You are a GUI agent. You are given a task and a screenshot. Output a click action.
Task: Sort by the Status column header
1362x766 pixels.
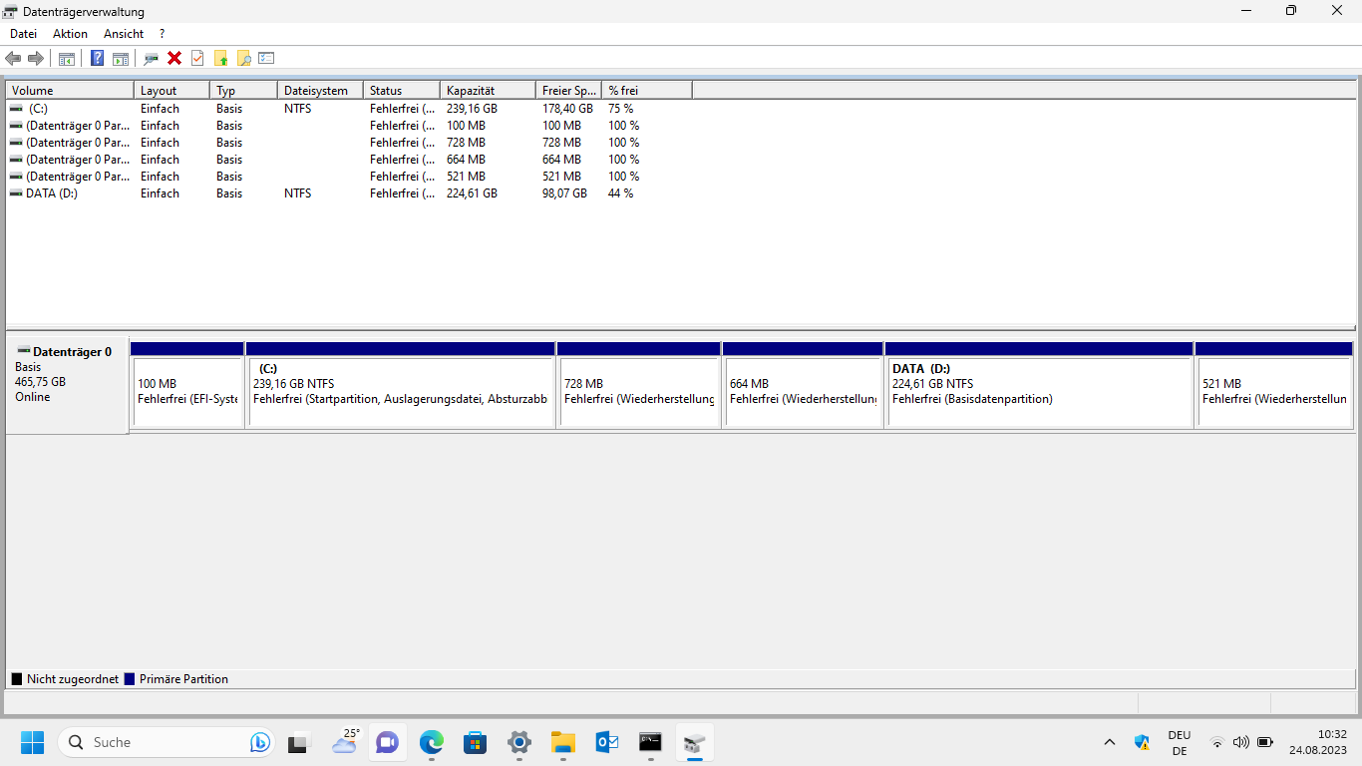(402, 90)
